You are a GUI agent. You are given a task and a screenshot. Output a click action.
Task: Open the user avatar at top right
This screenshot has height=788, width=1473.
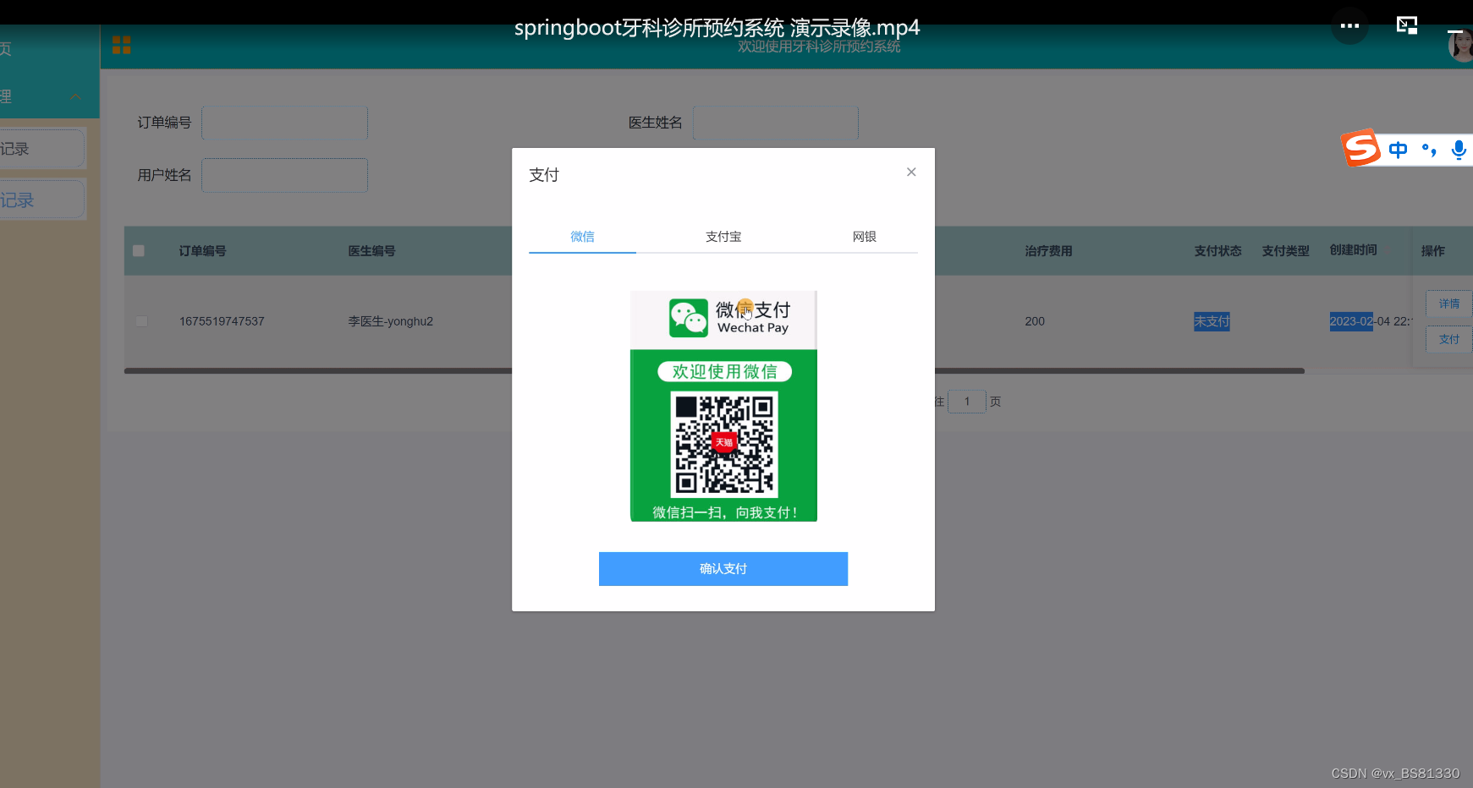(x=1461, y=46)
